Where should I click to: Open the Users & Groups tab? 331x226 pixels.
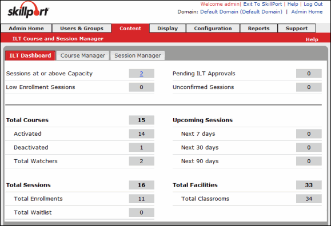[x=82, y=29]
